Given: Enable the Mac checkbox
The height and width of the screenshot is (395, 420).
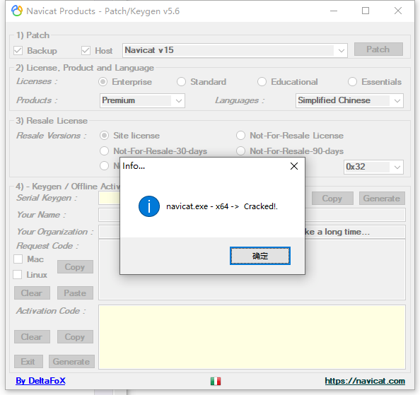Looking at the screenshot, I should coord(18,259).
